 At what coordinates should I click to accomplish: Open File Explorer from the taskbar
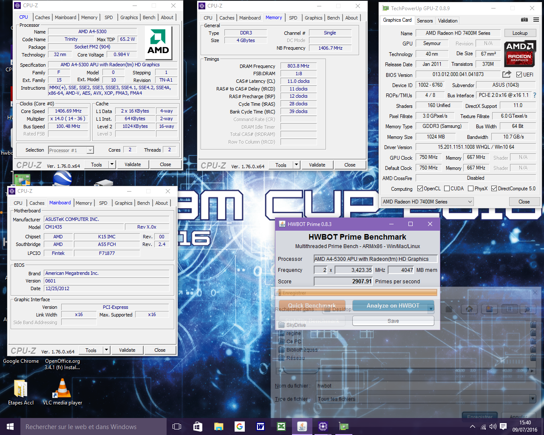218,427
